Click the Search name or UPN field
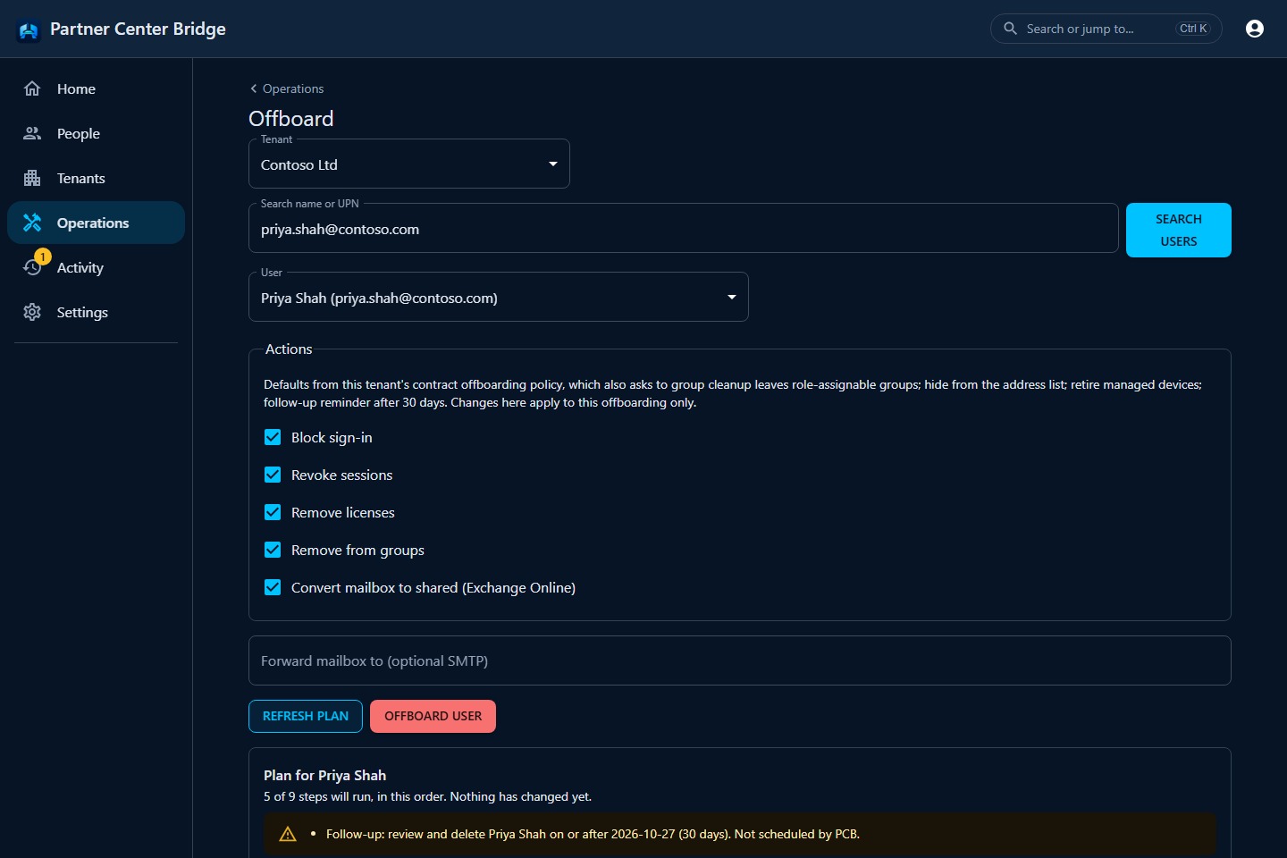 click(x=684, y=229)
